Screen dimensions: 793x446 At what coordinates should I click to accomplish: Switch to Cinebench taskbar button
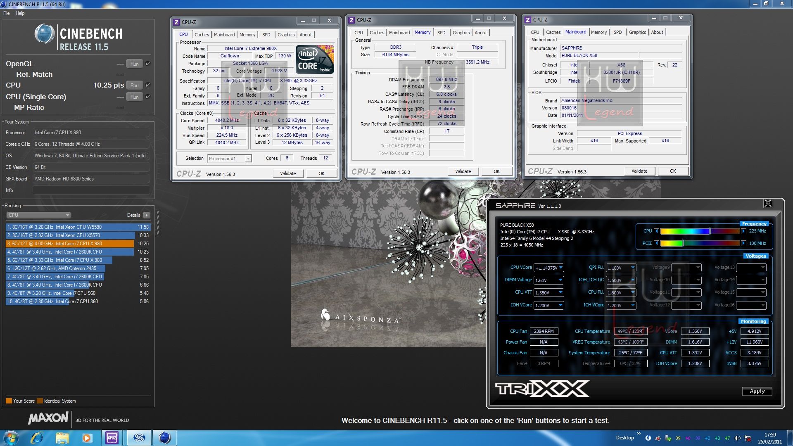(165, 438)
